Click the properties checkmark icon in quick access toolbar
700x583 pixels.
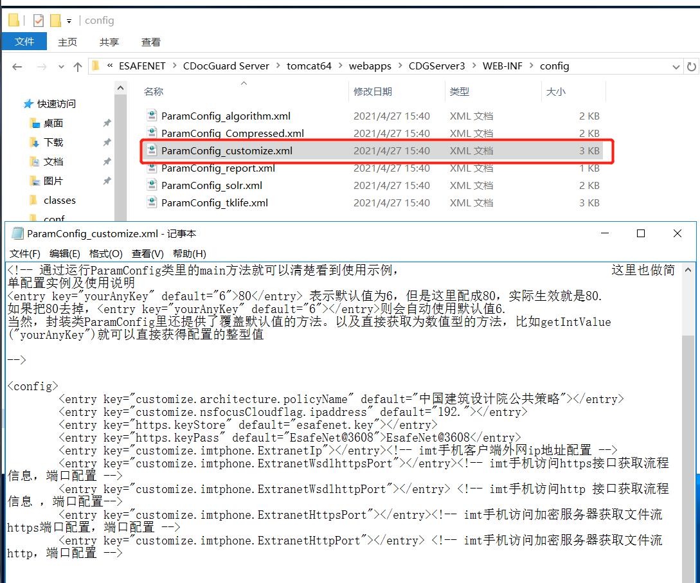click(x=39, y=21)
